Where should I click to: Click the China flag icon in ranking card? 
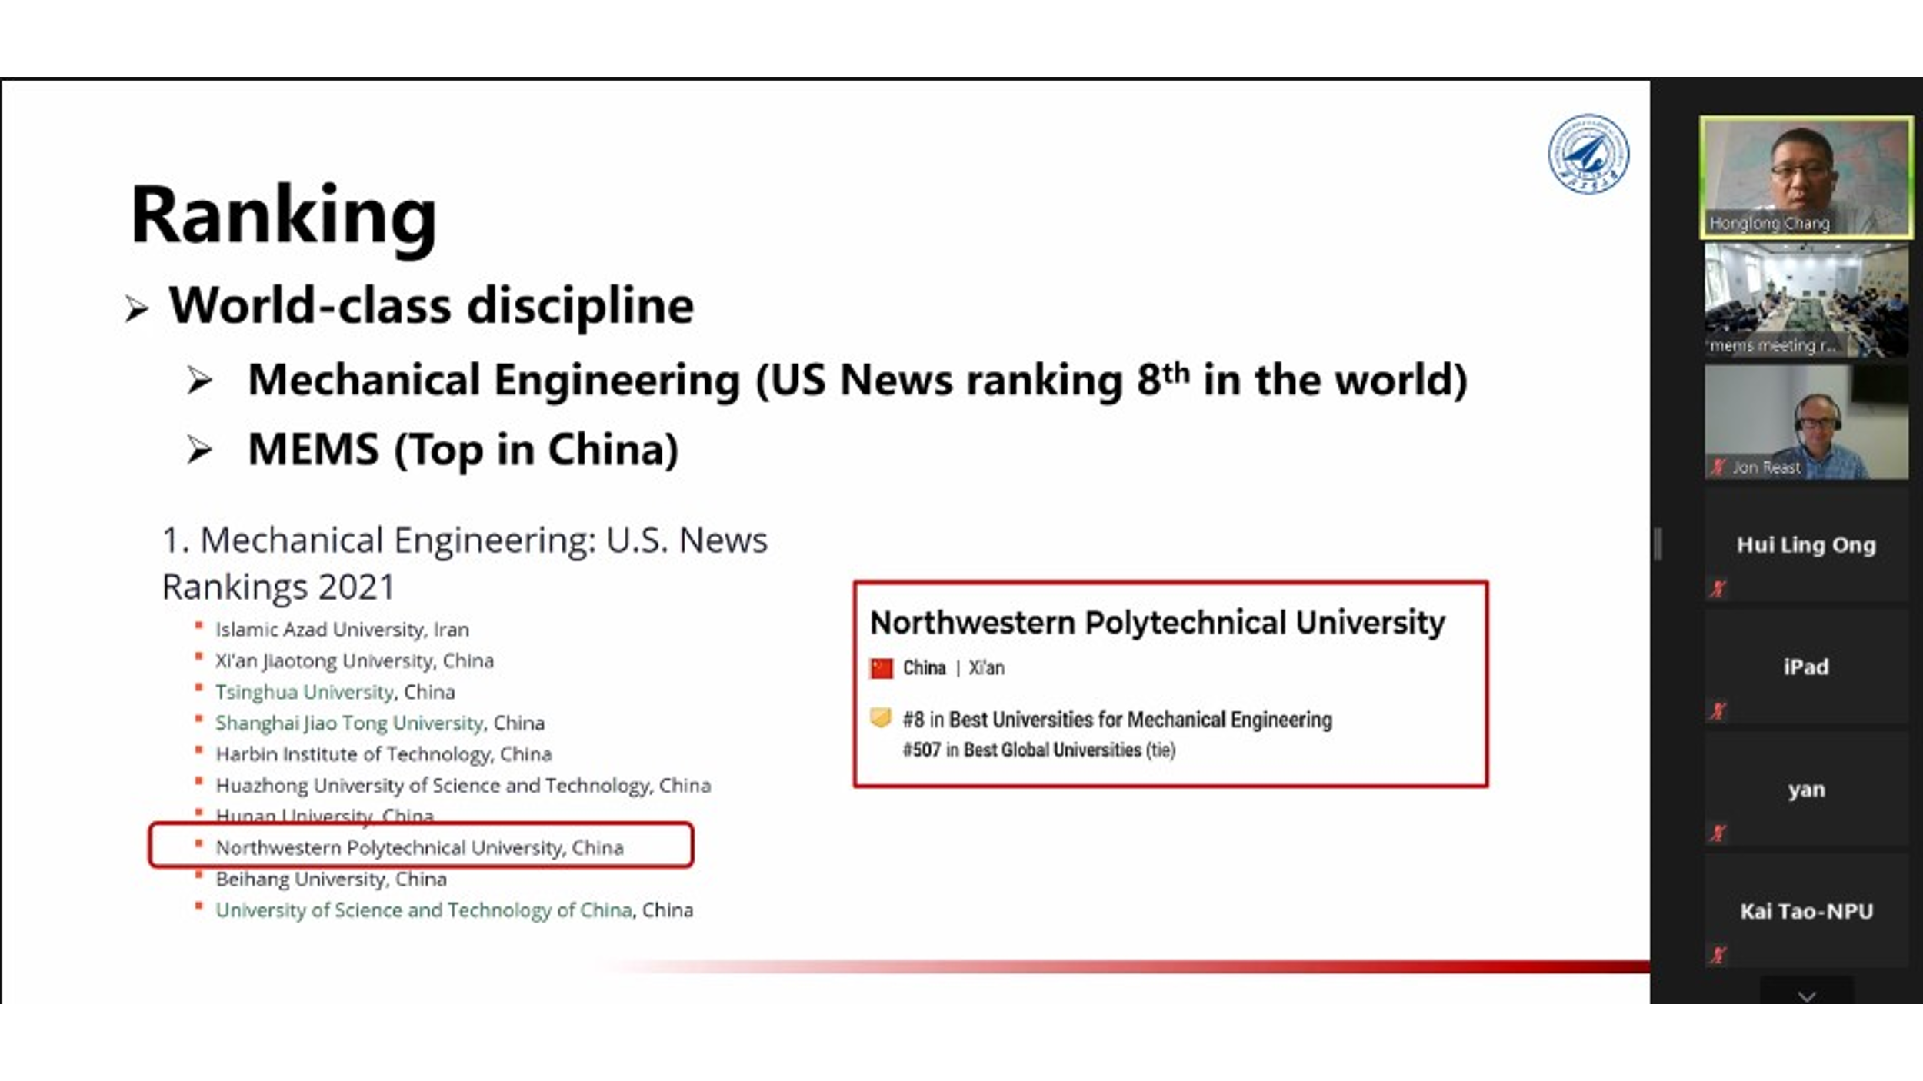882,668
